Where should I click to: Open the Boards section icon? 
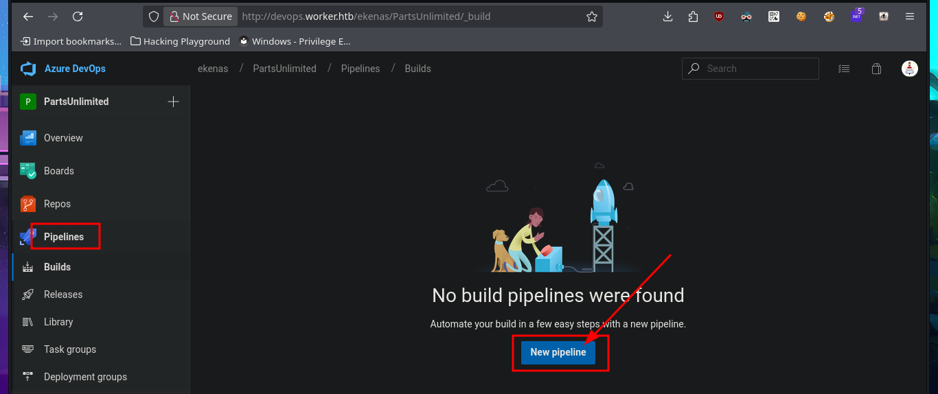point(28,171)
